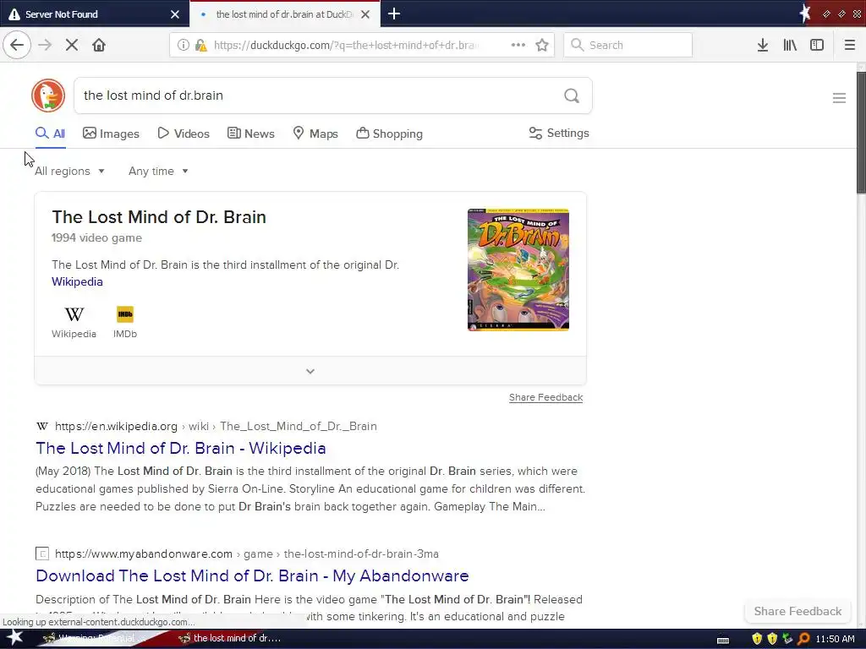Open the blue Wikipedia link in card
Screen dimensions: 866x649
click(x=77, y=281)
